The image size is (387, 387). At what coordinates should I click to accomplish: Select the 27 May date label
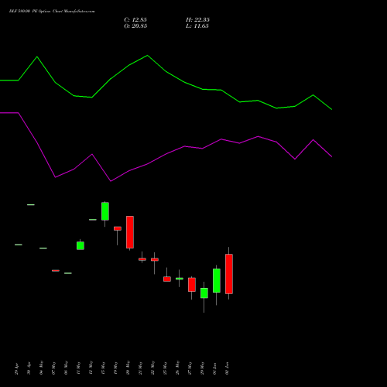click(x=190, y=368)
